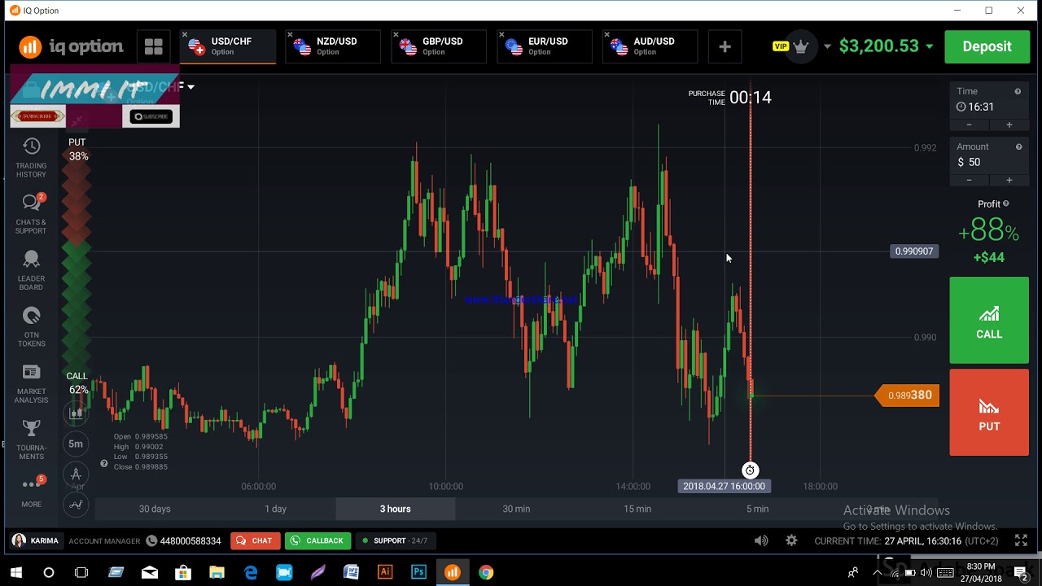Select 15 min chart range
This screenshot has height=586, width=1042.
click(x=637, y=509)
